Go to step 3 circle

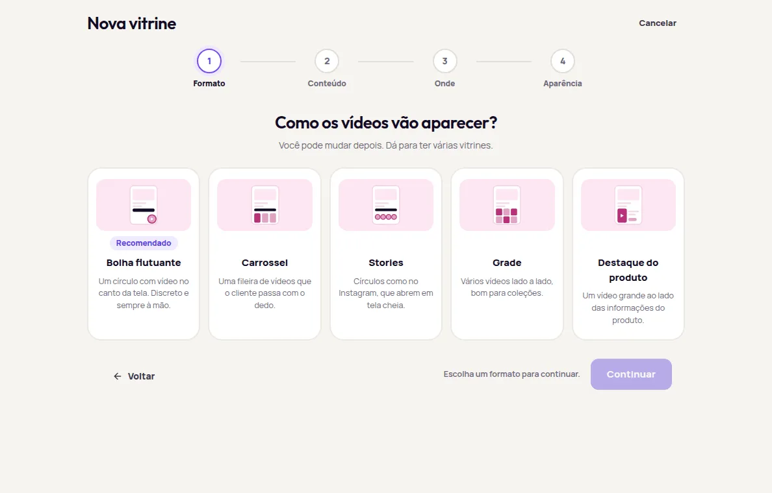444,61
